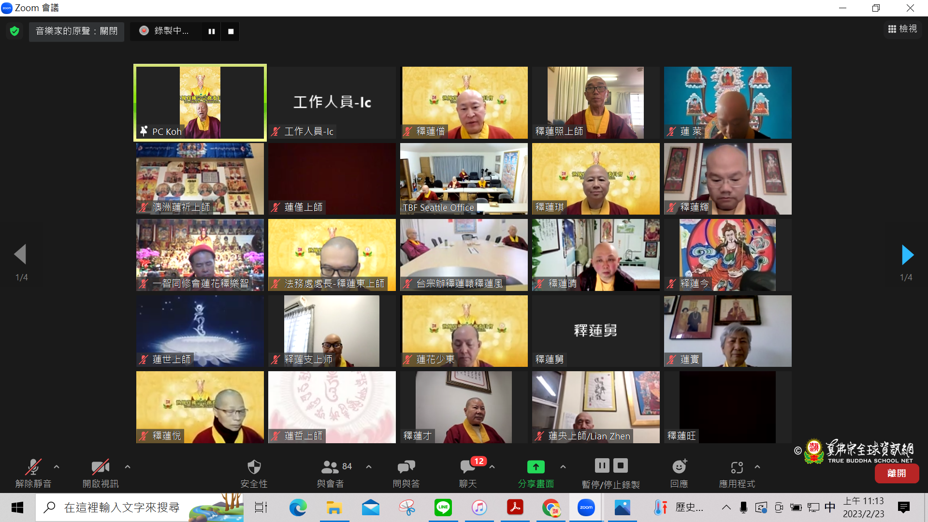Screen dimensions: 928x522
Task: Open the Chat icon with 12 badge
Action: pos(467,467)
